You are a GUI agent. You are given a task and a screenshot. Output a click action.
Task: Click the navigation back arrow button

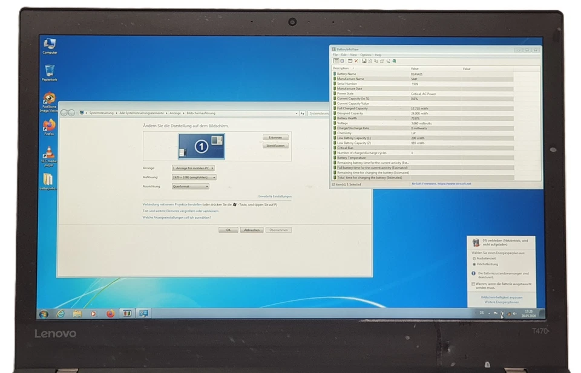pyautogui.click(x=64, y=113)
